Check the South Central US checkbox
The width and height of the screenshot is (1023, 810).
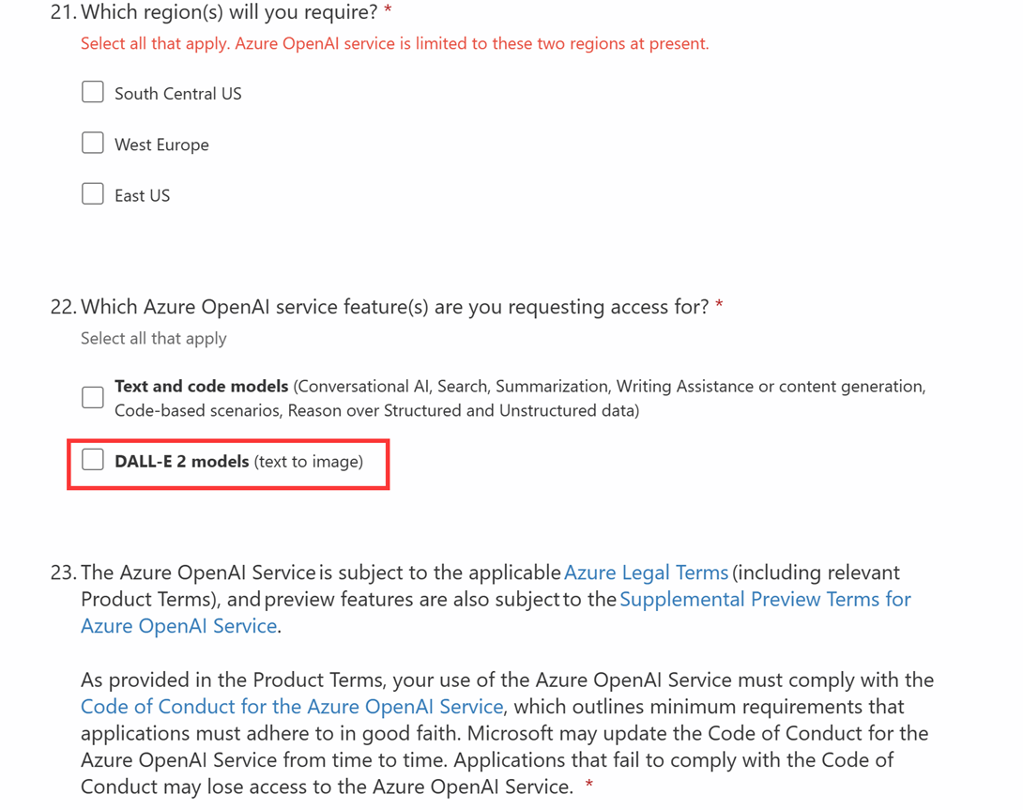tap(93, 92)
